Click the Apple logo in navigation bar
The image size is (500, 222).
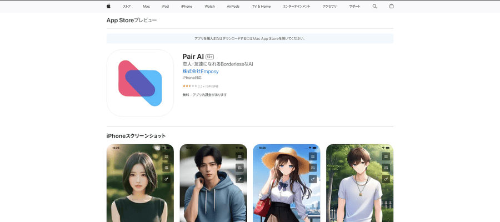pos(108,6)
